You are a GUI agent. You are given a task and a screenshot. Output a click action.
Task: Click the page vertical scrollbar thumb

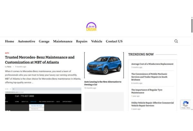coord(192,26)
